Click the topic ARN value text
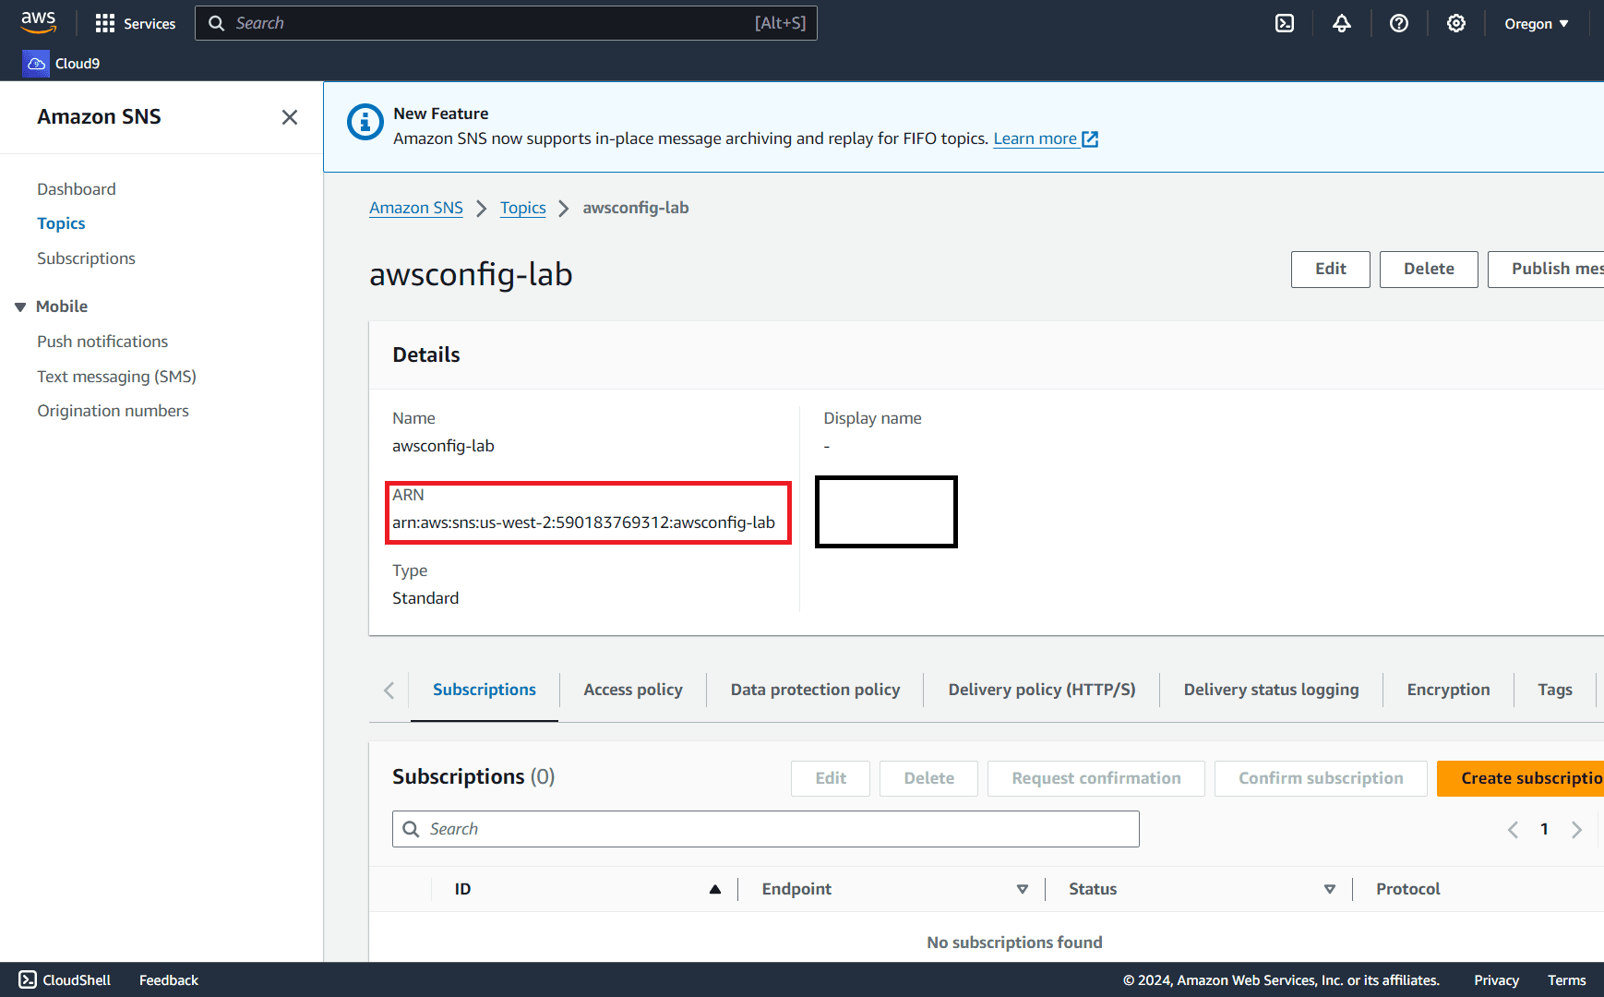 [x=583, y=523]
